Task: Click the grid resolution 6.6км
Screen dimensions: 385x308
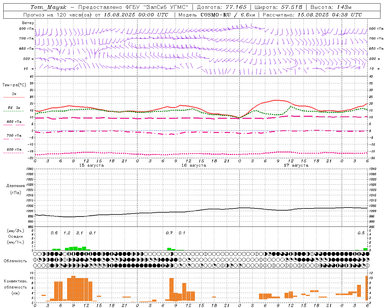Action: pos(248,15)
